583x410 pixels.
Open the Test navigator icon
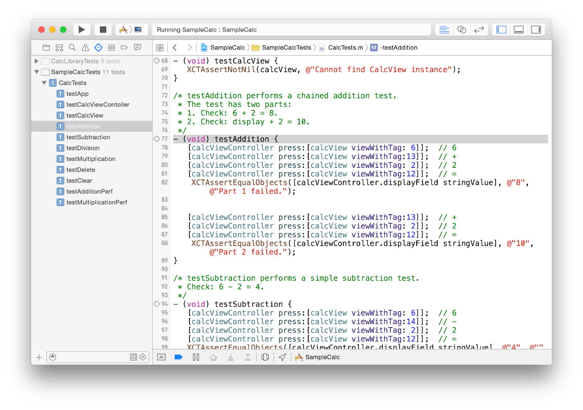[x=98, y=48]
